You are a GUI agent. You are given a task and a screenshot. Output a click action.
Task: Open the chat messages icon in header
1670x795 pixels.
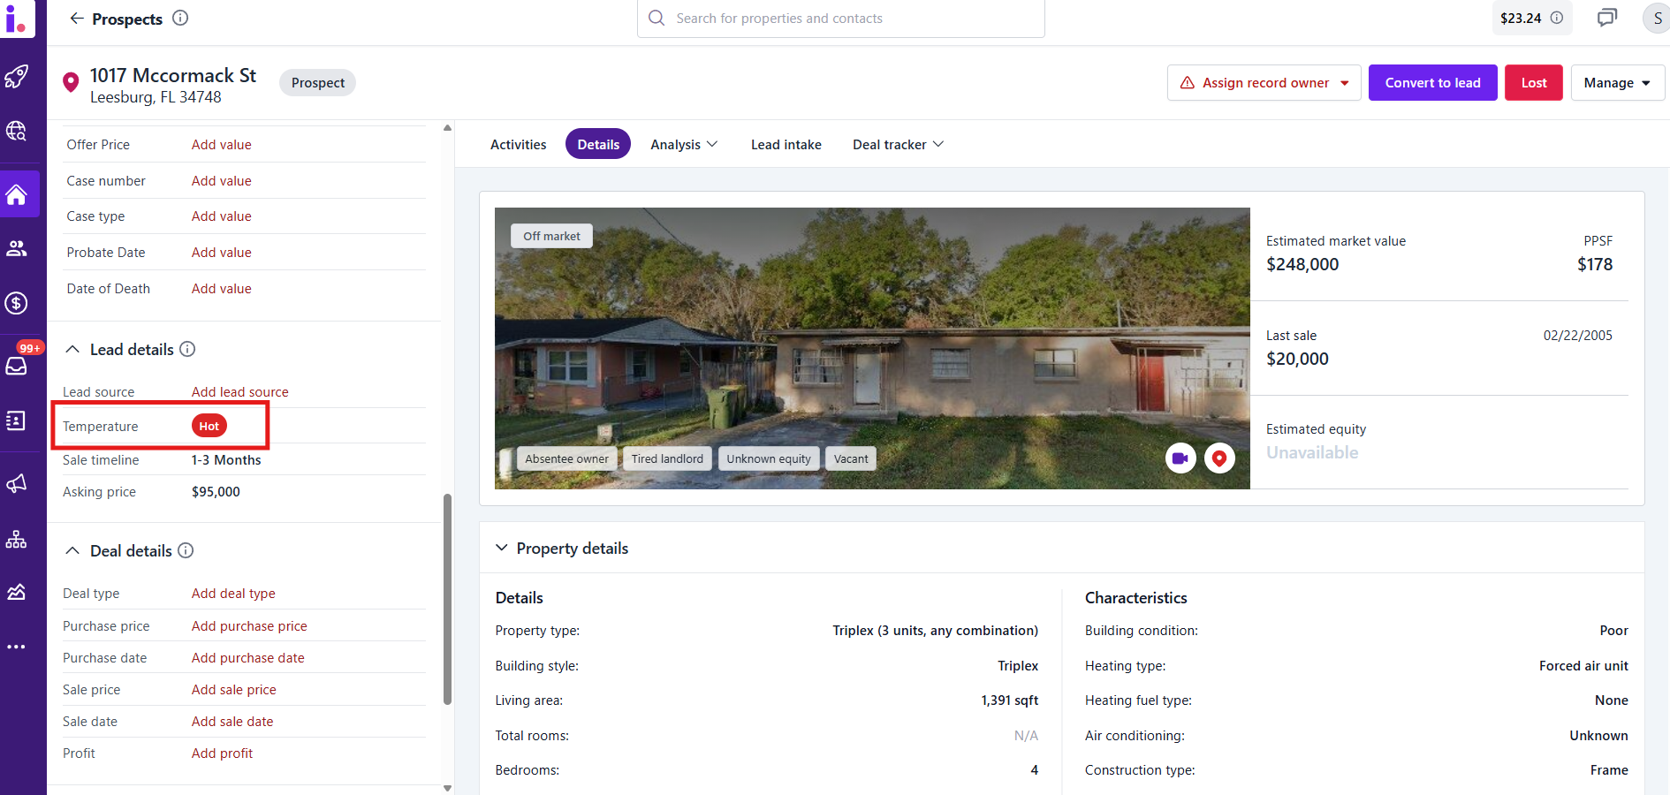[1606, 18]
